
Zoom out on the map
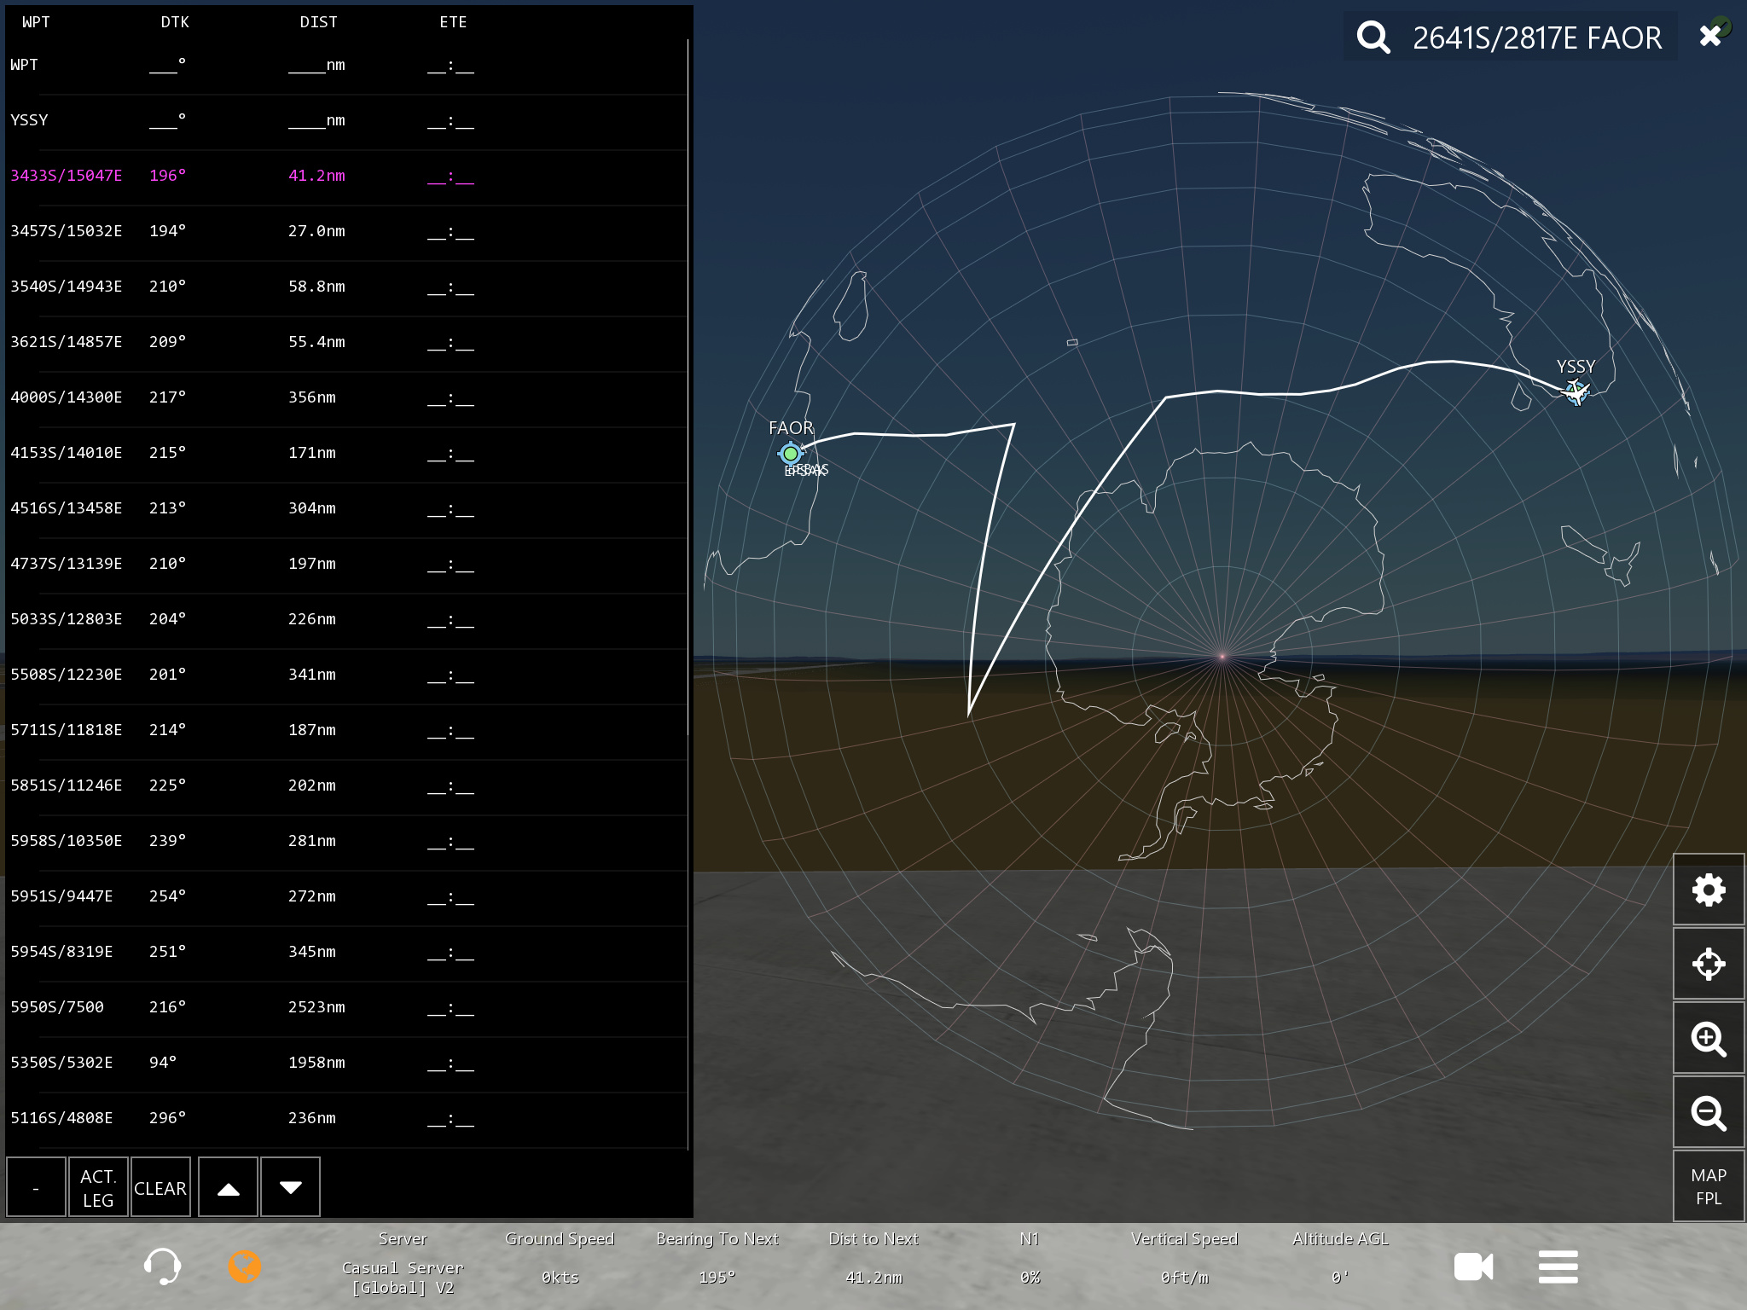[1708, 1112]
